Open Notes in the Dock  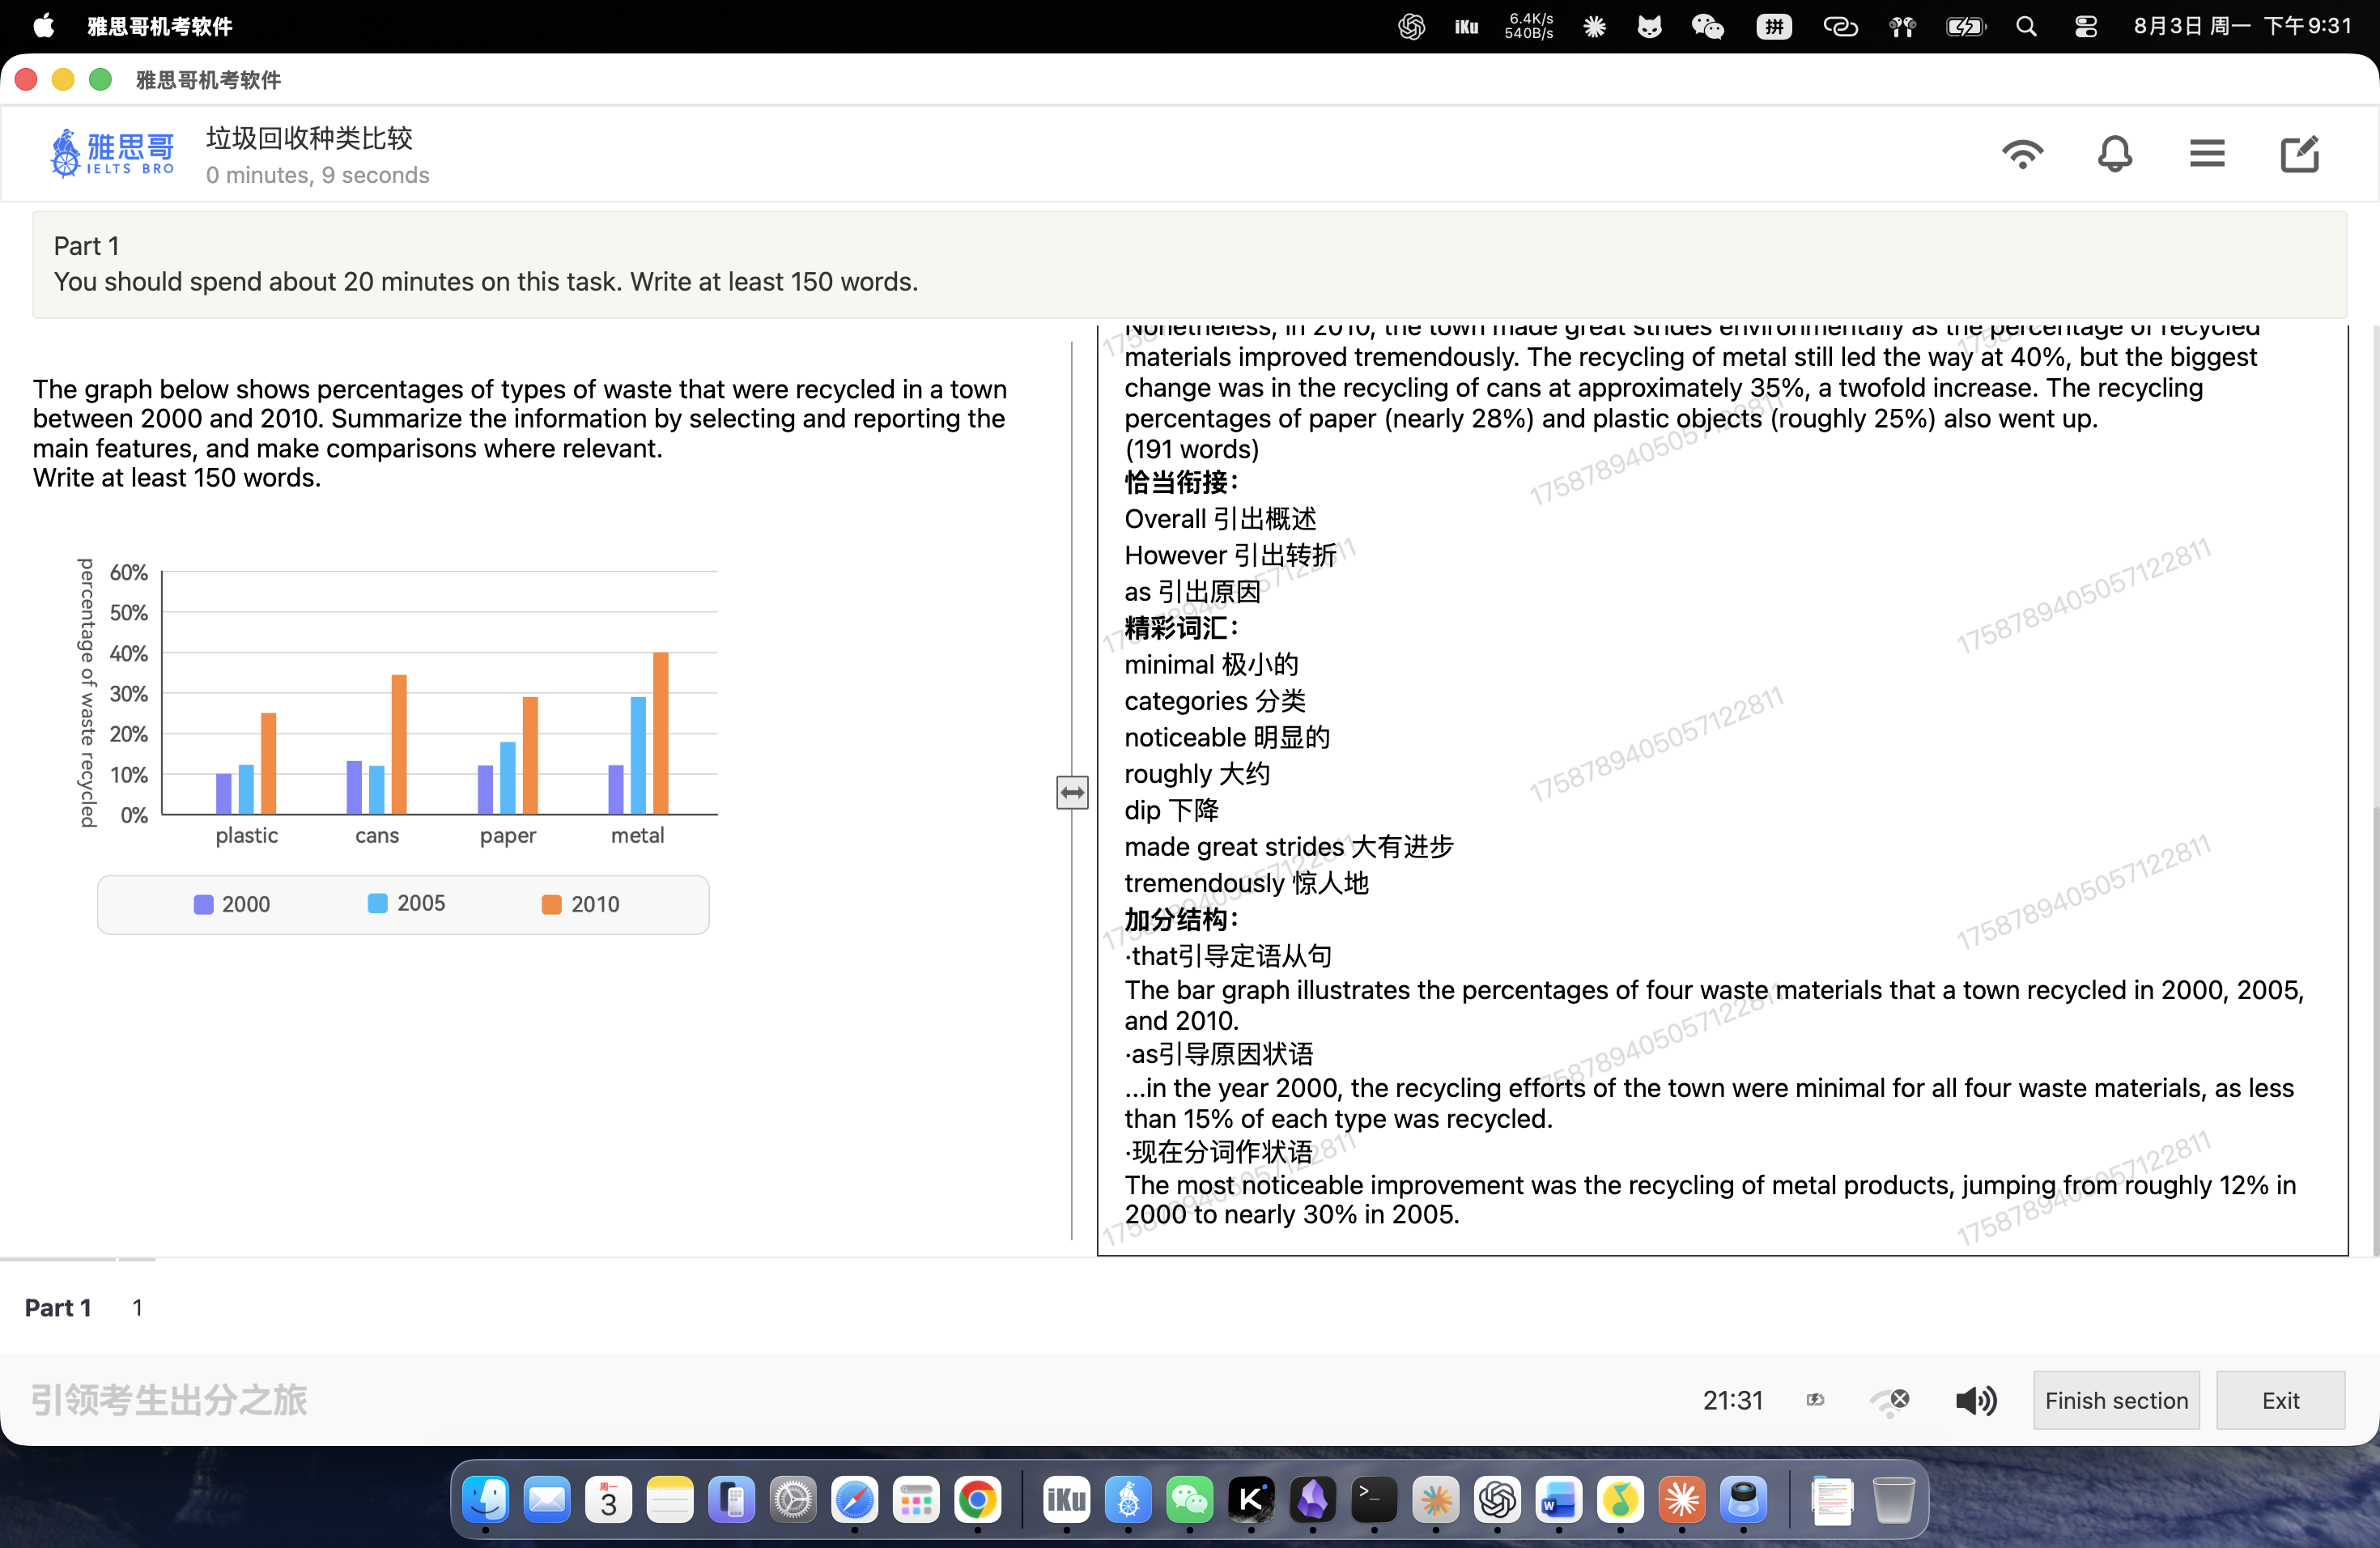pos(670,1499)
